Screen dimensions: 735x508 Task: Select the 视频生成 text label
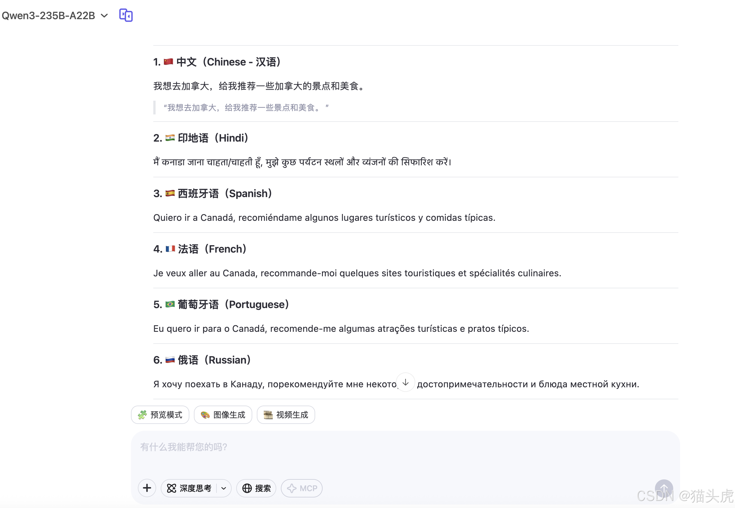tap(292, 415)
